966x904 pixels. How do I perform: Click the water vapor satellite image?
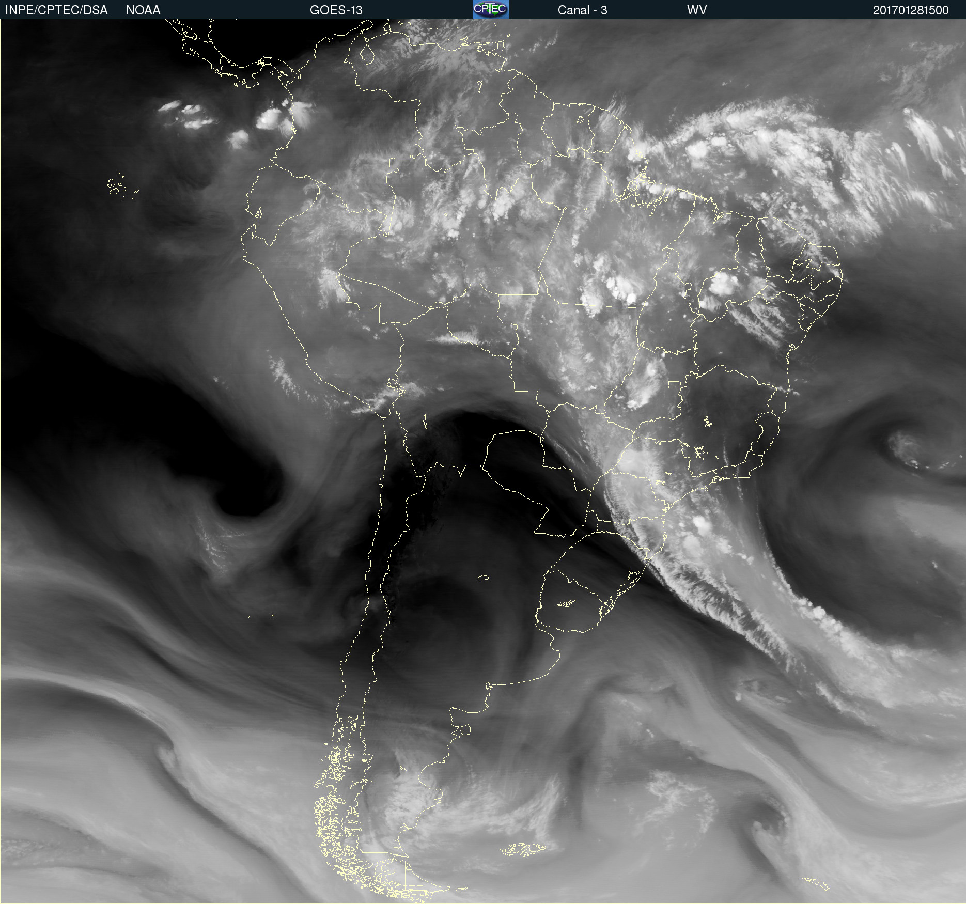[x=483, y=461]
